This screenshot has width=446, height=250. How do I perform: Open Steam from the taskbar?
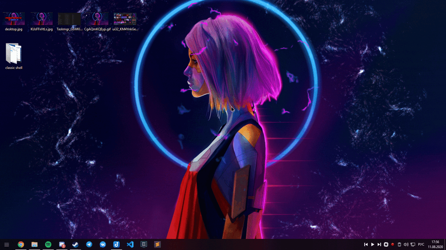pyautogui.click(x=75, y=244)
